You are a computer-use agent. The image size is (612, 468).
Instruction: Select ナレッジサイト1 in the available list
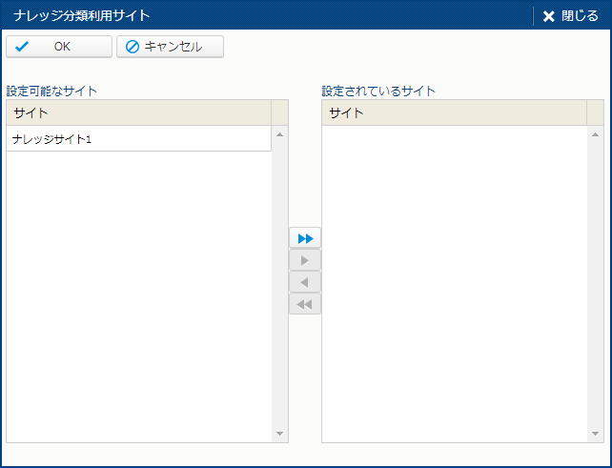138,139
